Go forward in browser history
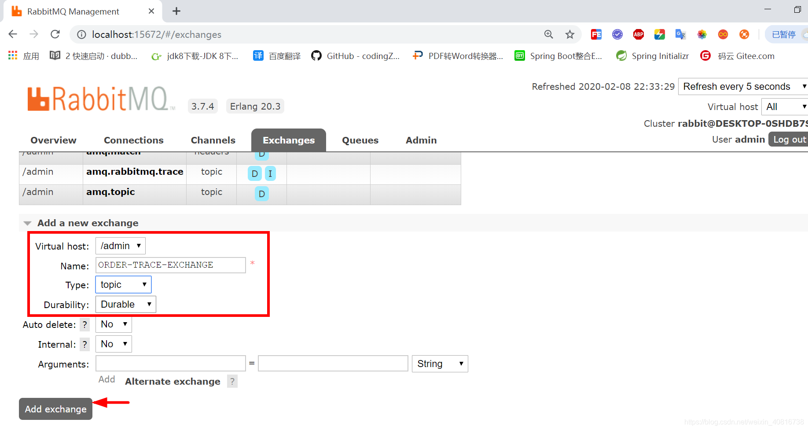This screenshot has height=430, width=808. click(34, 34)
